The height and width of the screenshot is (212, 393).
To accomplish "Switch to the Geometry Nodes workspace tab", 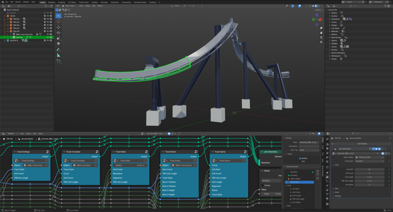I will [140, 2].
